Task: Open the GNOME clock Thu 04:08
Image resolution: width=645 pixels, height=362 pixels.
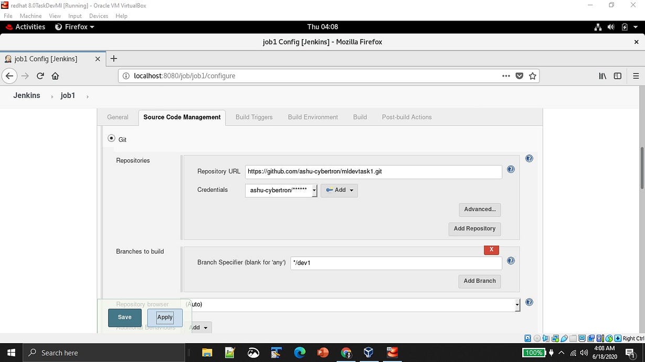Action: 322,27
